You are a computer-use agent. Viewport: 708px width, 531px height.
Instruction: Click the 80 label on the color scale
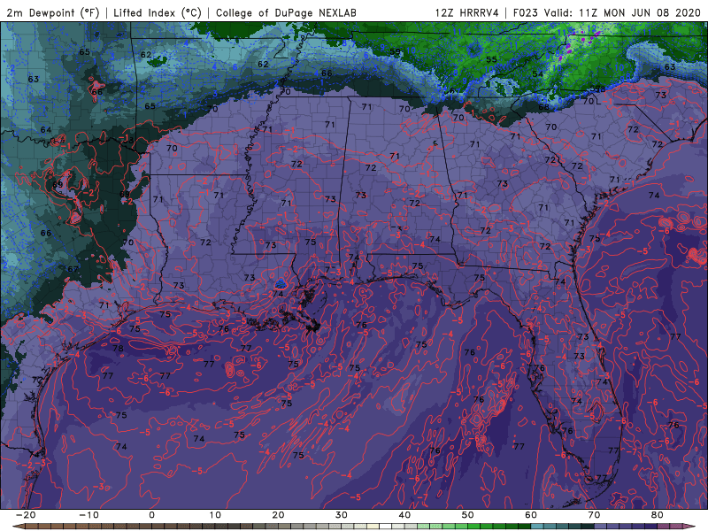658,515
